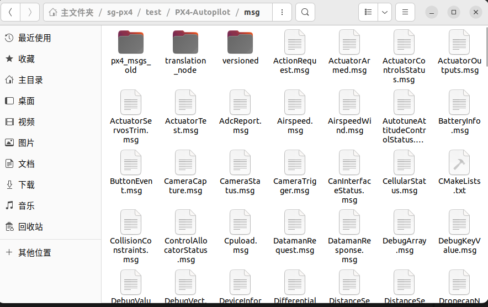Viewport: 488px width, 307px height.
Task: Select DatamanRequest.msg file
Action: click(x=295, y=232)
